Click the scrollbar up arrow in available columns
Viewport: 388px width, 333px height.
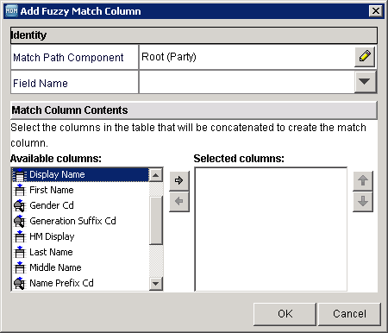pyautogui.click(x=156, y=175)
